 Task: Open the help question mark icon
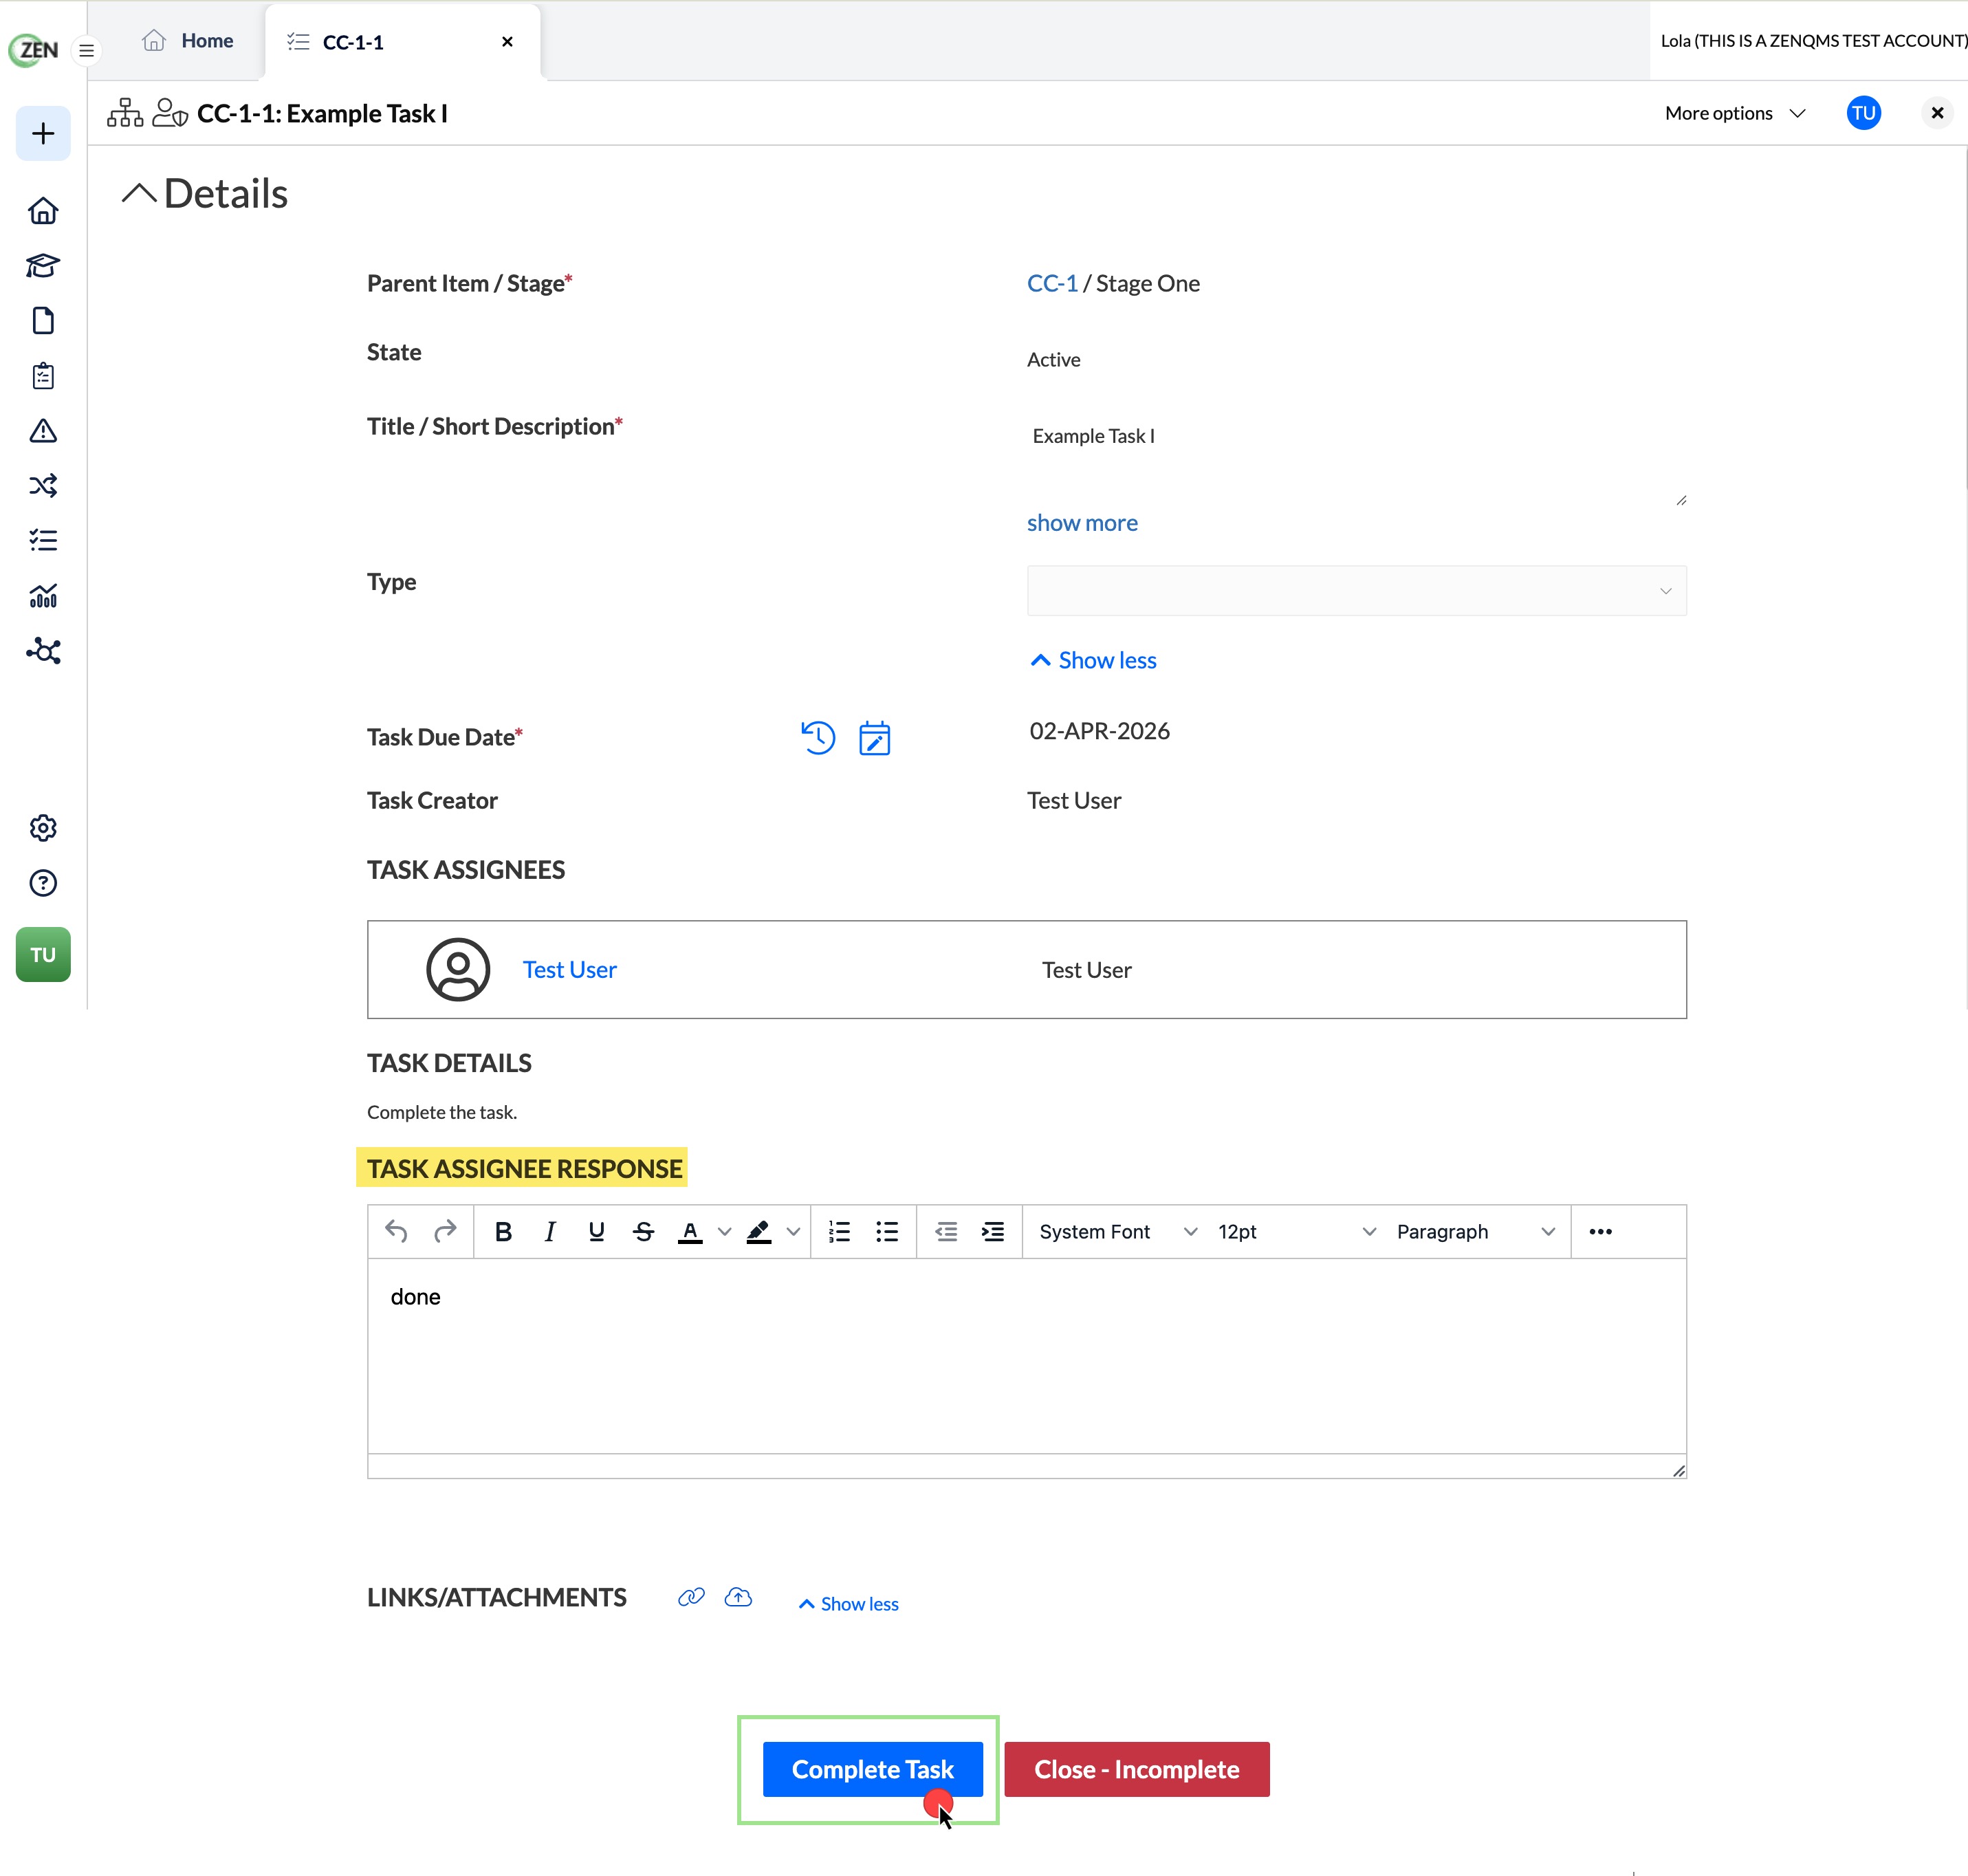click(43, 883)
